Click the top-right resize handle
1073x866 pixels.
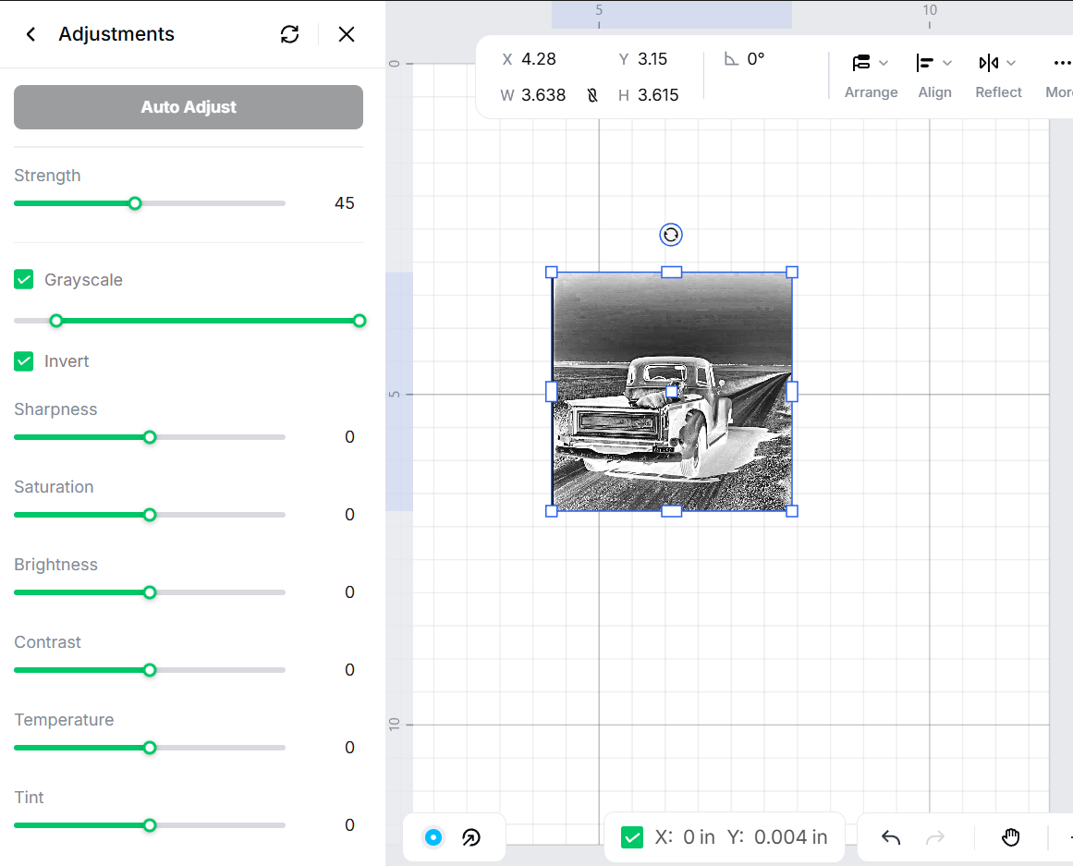tap(792, 273)
